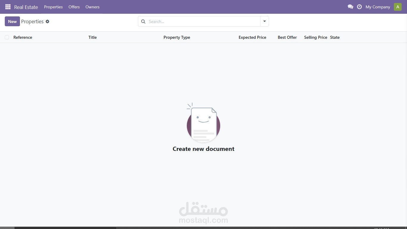Open the My Company switcher
Image resolution: width=407 pixels, height=229 pixels.
[x=378, y=7]
